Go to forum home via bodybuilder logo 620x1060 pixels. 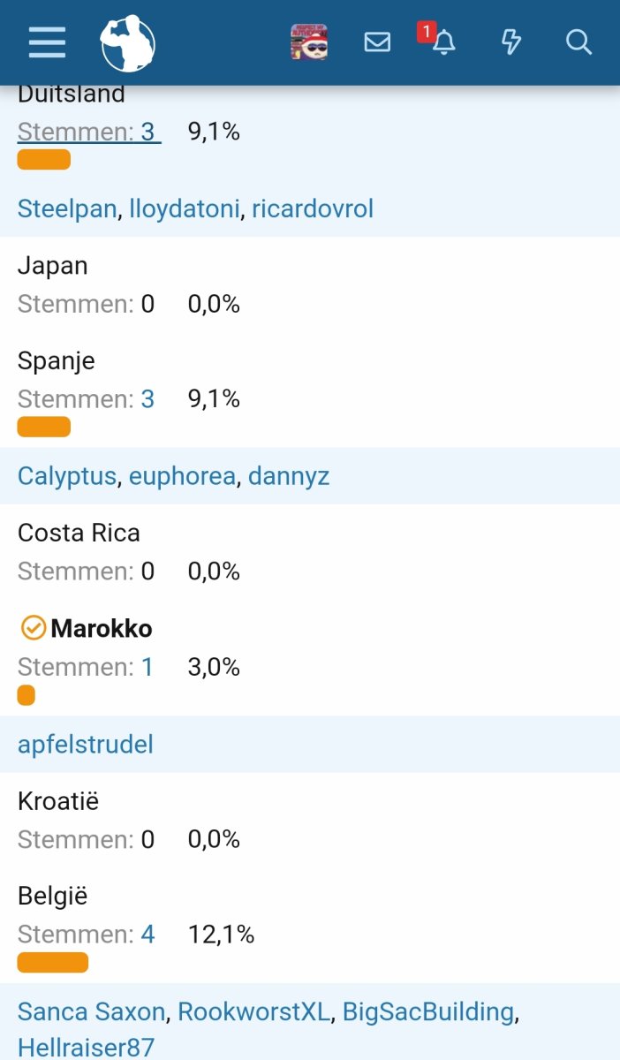[128, 42]
